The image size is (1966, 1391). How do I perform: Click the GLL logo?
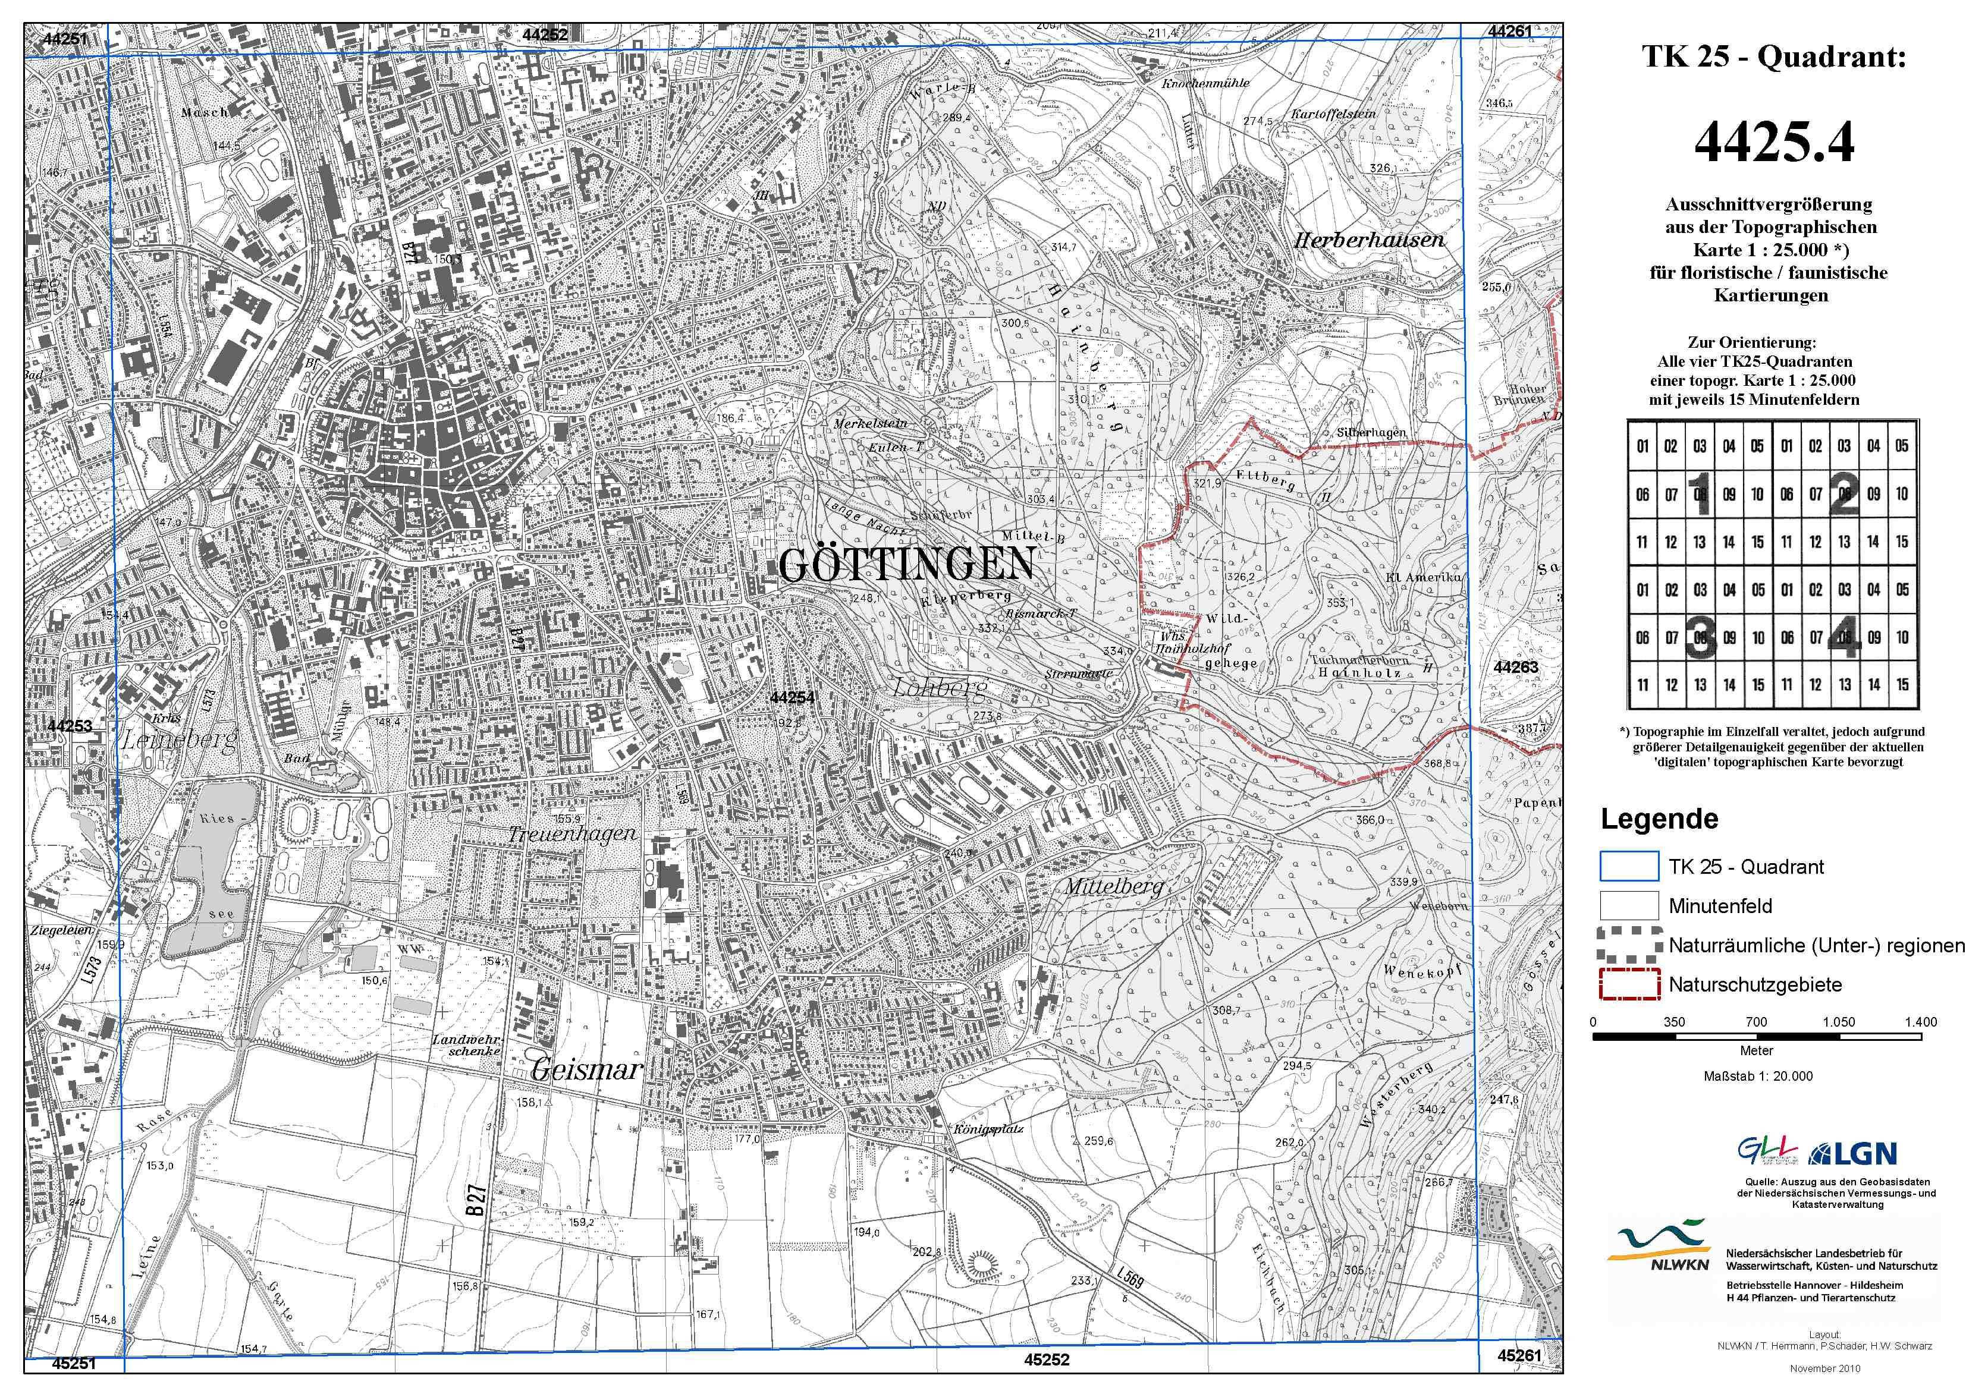pyautogui.click(x=1767, y=1151)
